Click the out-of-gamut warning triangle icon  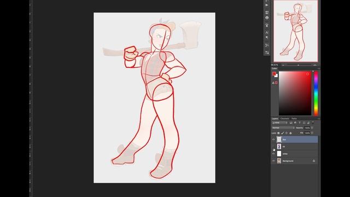coord(273,83)
